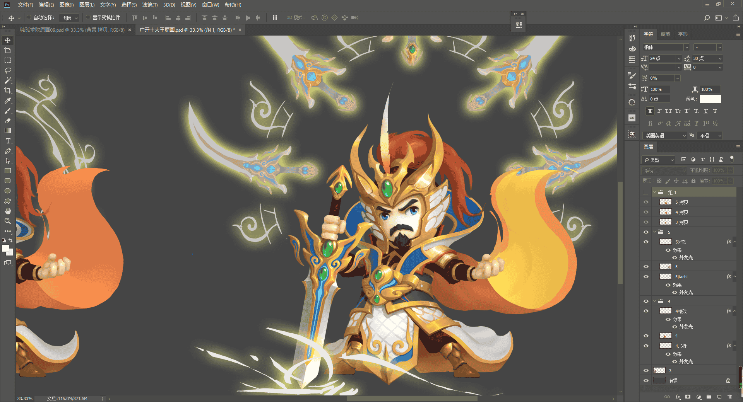743x402 pixels.
Task: Open the 类型 layer filter dropdown
Action: click(x=658, y=160)
